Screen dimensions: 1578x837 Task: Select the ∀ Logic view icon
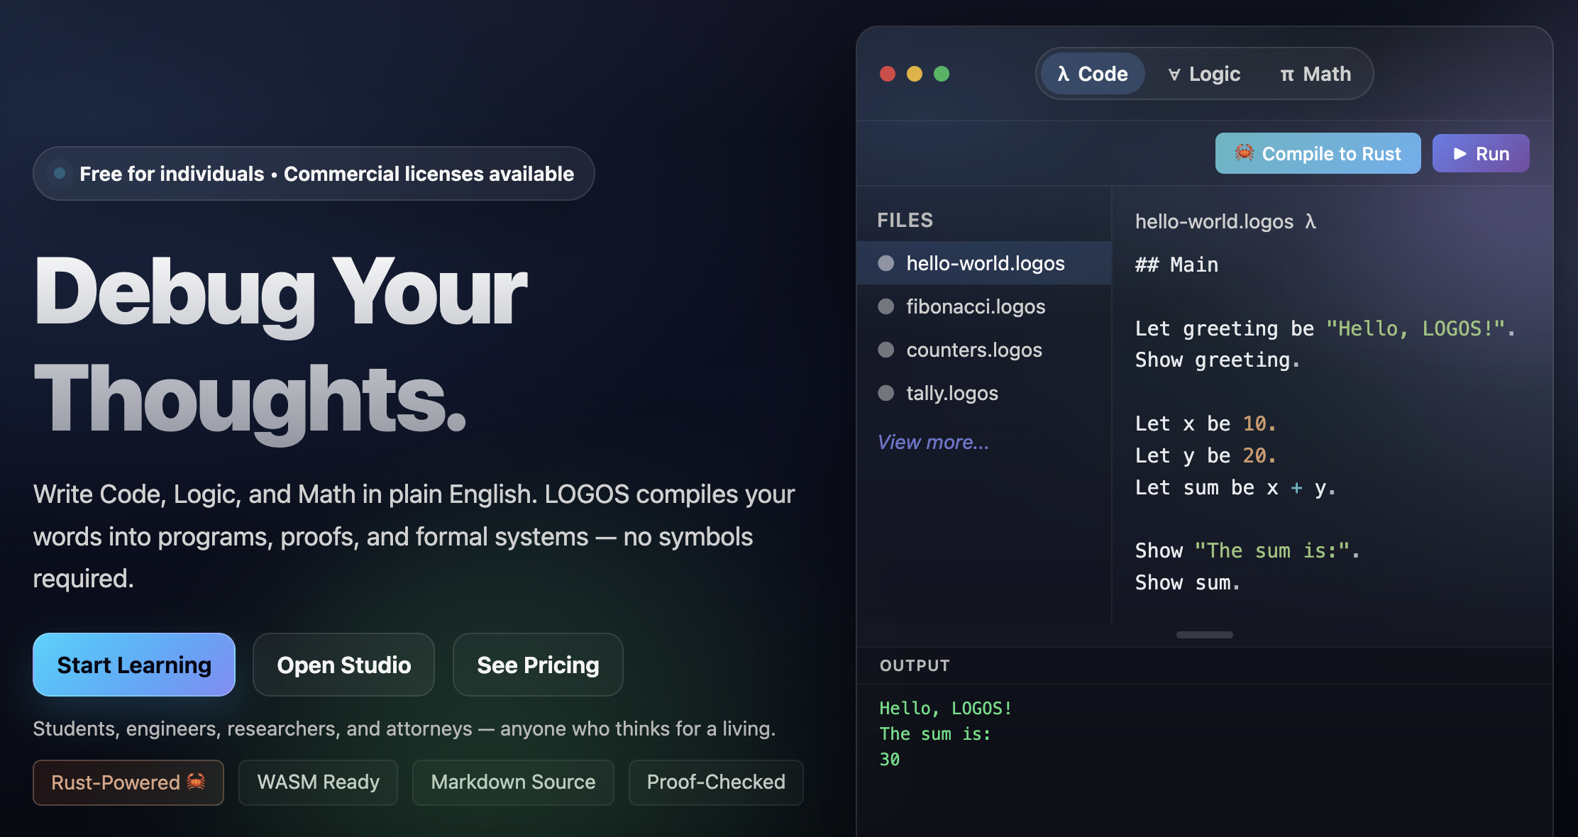1176,73
